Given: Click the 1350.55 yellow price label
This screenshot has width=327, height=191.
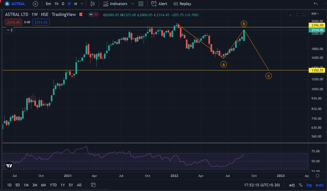Looking at the screenshot, I should tap(317, 70).
